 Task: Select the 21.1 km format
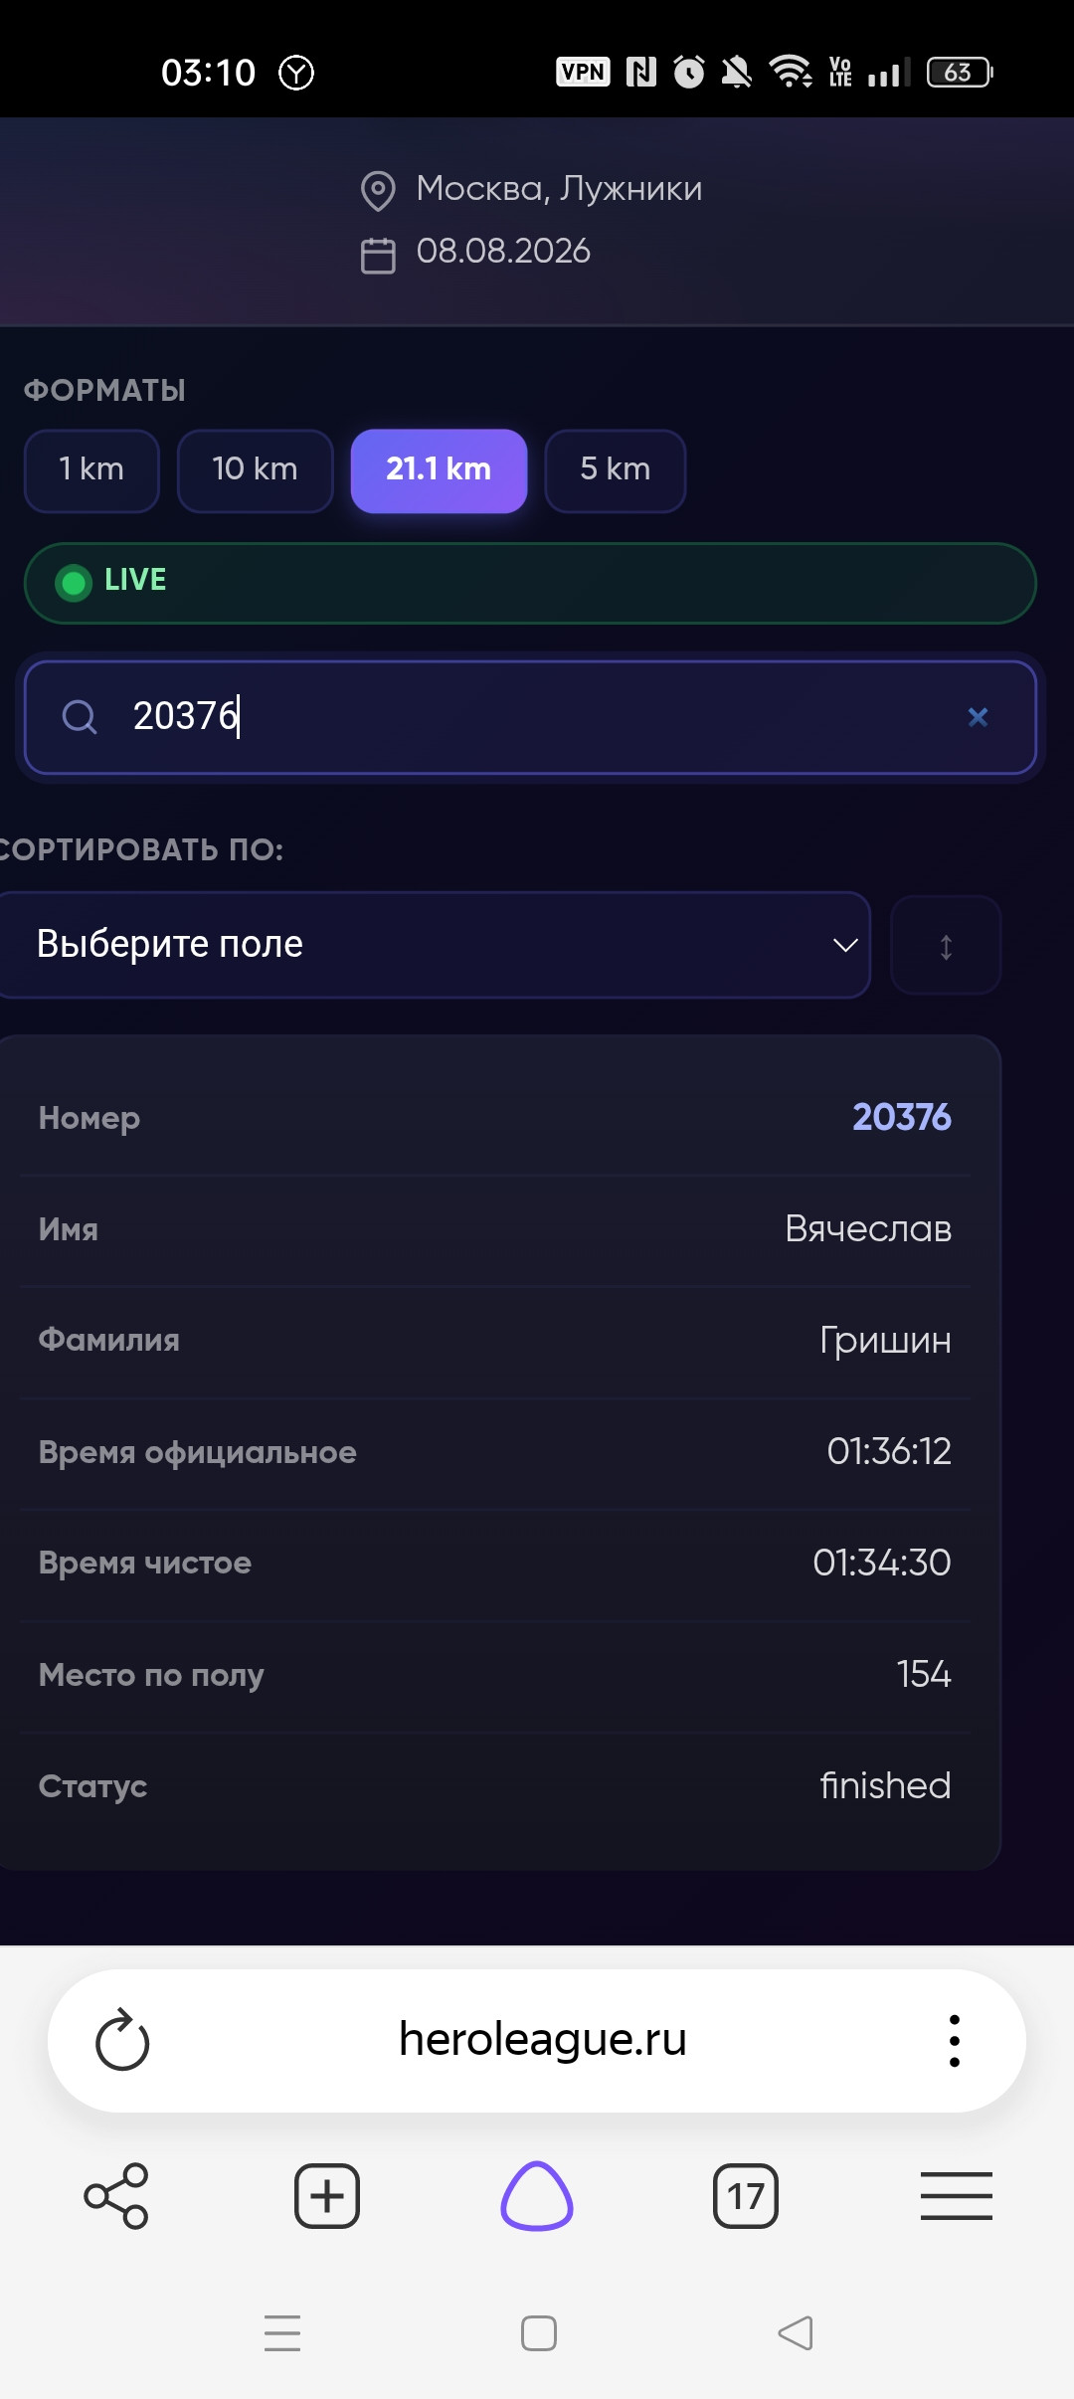(x=439, y=470)
